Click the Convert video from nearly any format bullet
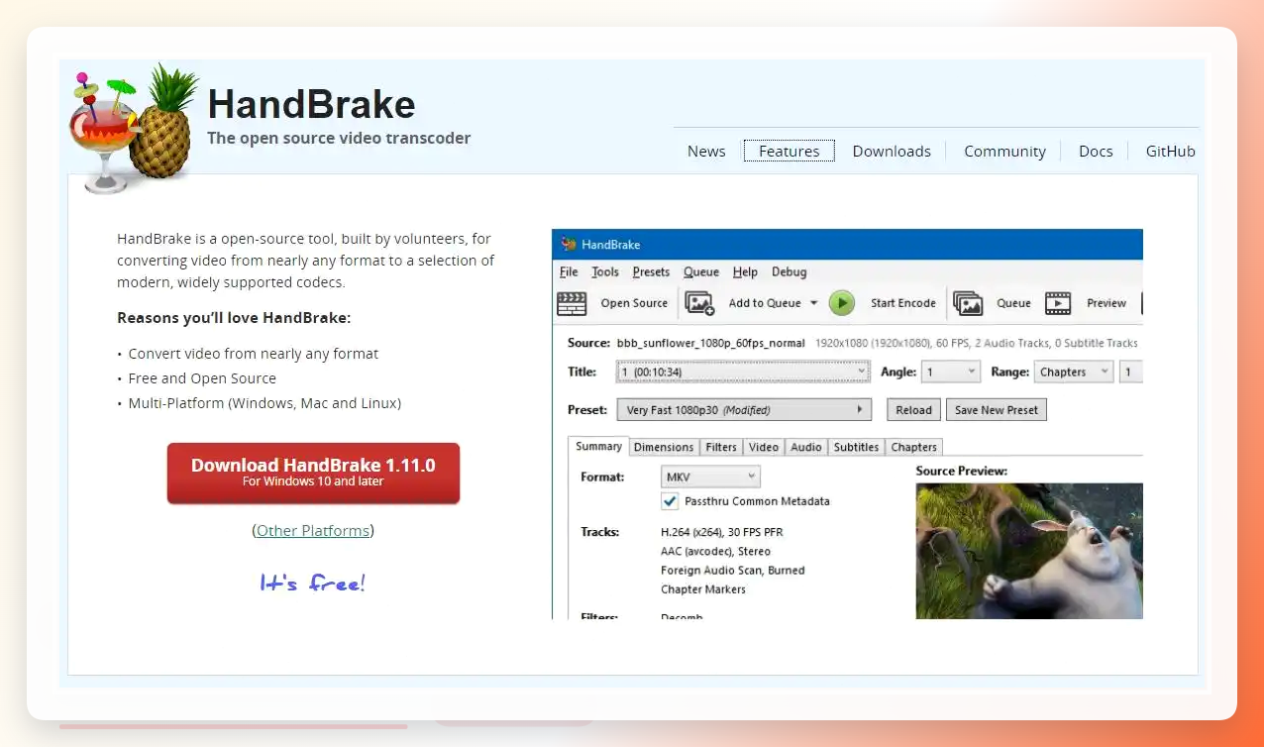The image size is (1264, 747). click(254, 354)
